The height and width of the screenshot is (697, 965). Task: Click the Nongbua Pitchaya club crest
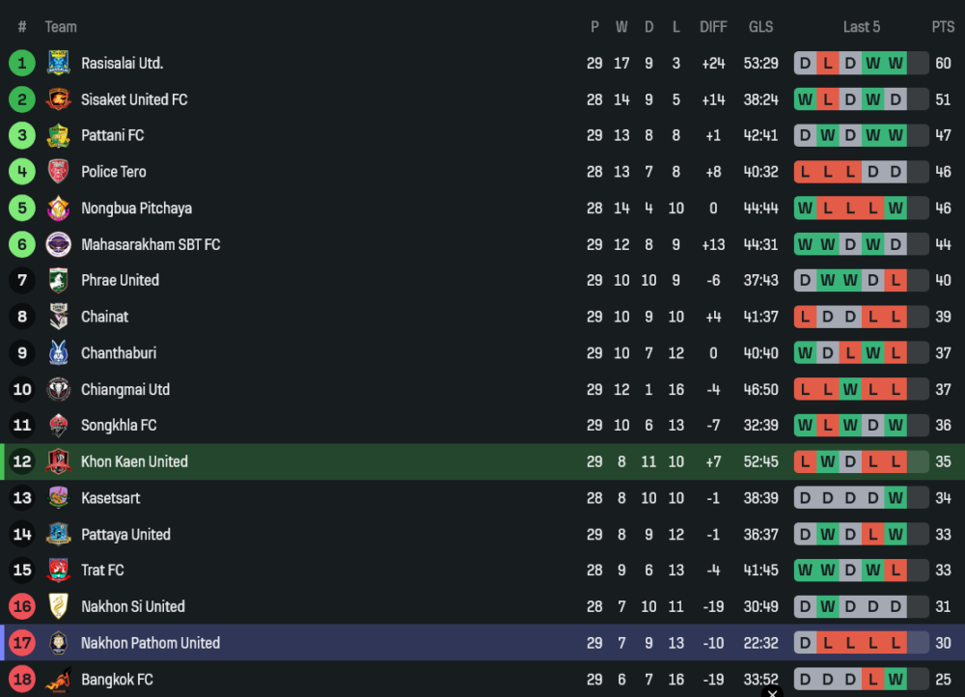[x=58, y=209]
